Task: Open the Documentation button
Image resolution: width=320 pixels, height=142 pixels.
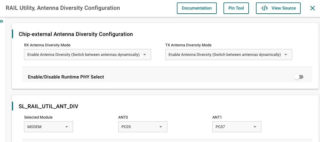Action: 197,8
